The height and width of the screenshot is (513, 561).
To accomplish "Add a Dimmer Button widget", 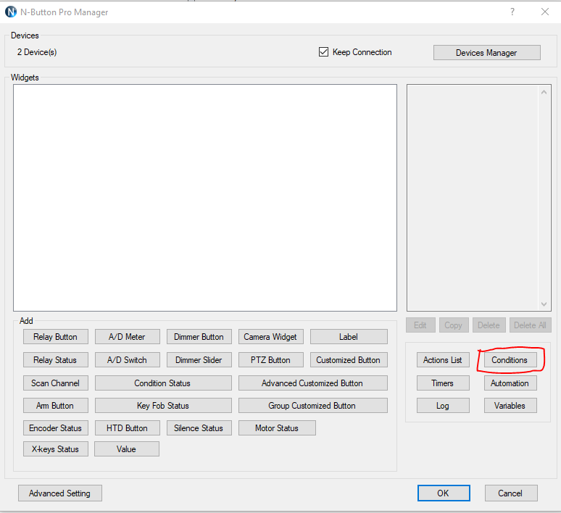I will [x=199, y=337].
